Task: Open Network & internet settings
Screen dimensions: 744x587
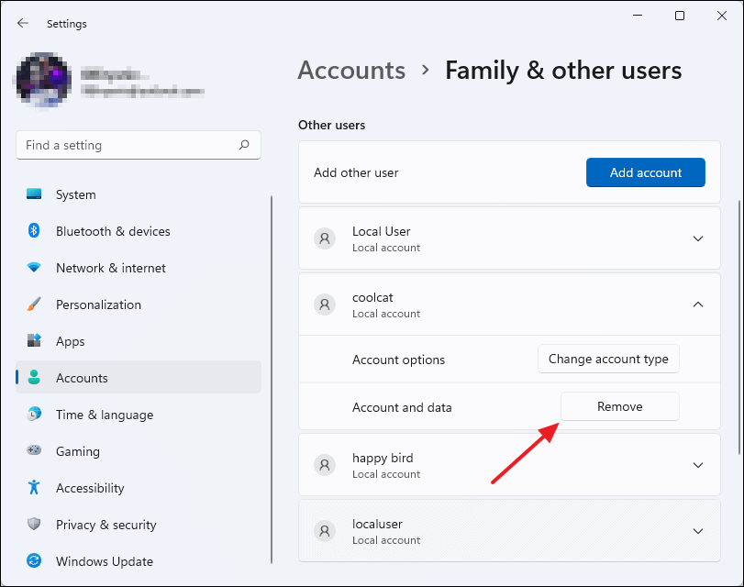Action: (x=110, y=268)
